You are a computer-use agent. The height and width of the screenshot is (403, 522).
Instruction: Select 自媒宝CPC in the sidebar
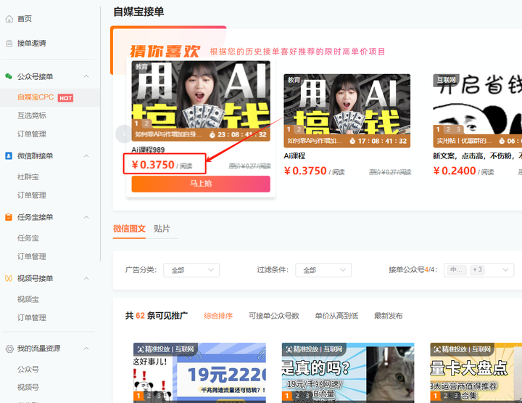tap(36, 97)
